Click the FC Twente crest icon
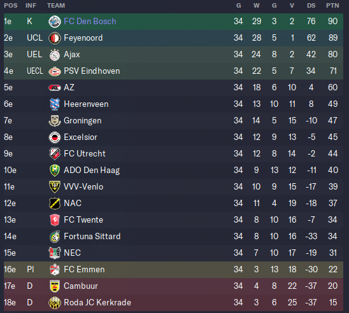349x313 pixels. point(55,220)
